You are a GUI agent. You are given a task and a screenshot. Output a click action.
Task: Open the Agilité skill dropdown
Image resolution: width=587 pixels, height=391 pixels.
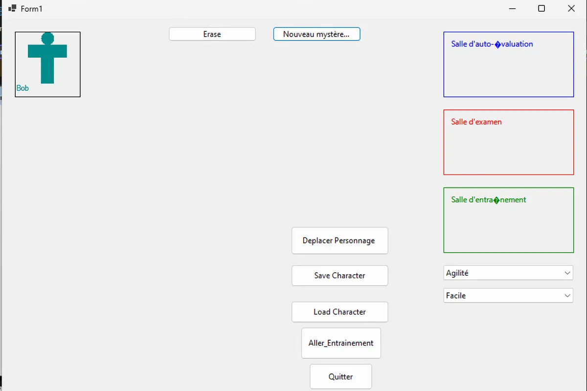pyautogui.click(x=508, y=273)
